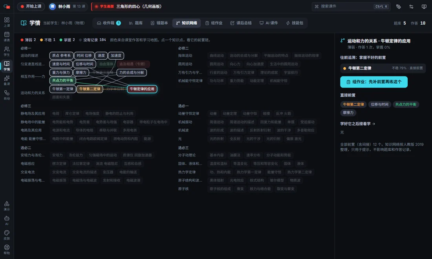The image size is (432, 259).
Task: Open 上课 in left sidebar
Action: pyautogui.click(x=7, y=22)
